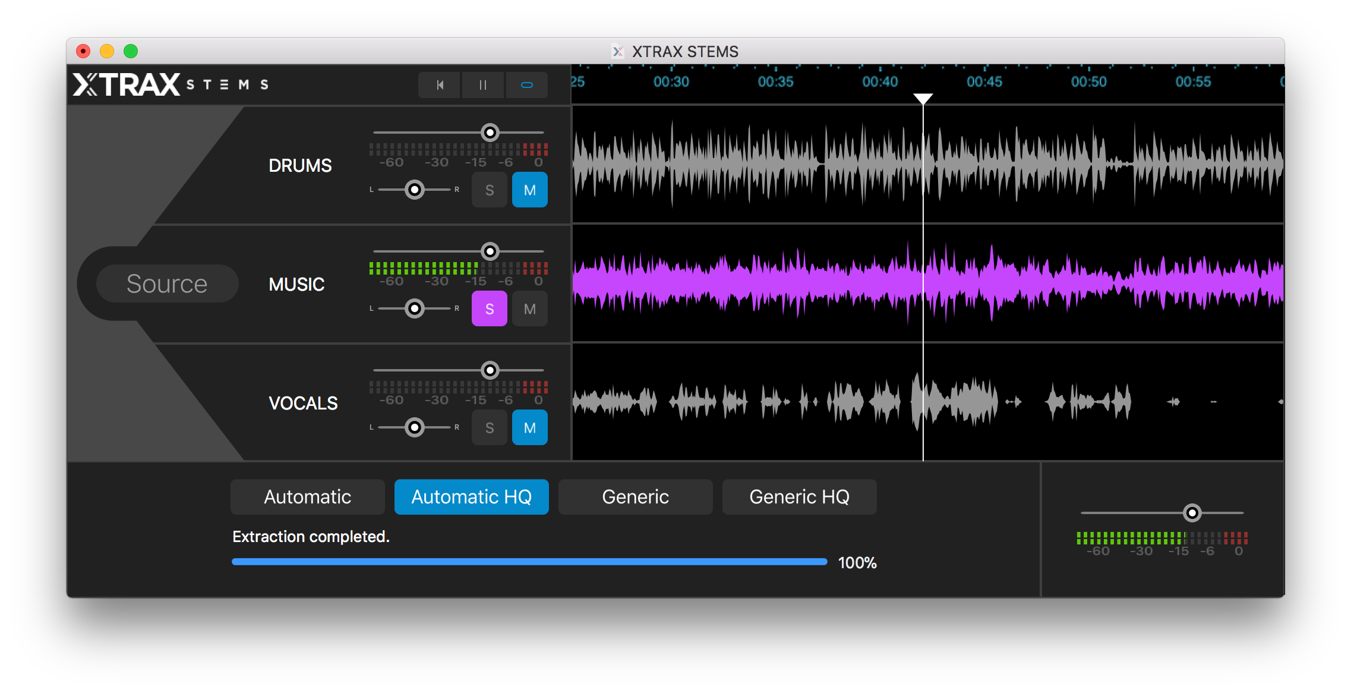This screenshot has width=1351, height=693.
Task: Click the gray DRUMS waveform
Action: click(x=927, y=164)
